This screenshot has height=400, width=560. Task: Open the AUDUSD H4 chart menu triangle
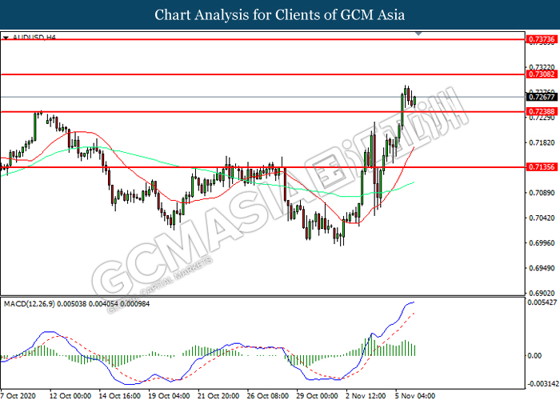pyautogui.click(x=6, y=37)
